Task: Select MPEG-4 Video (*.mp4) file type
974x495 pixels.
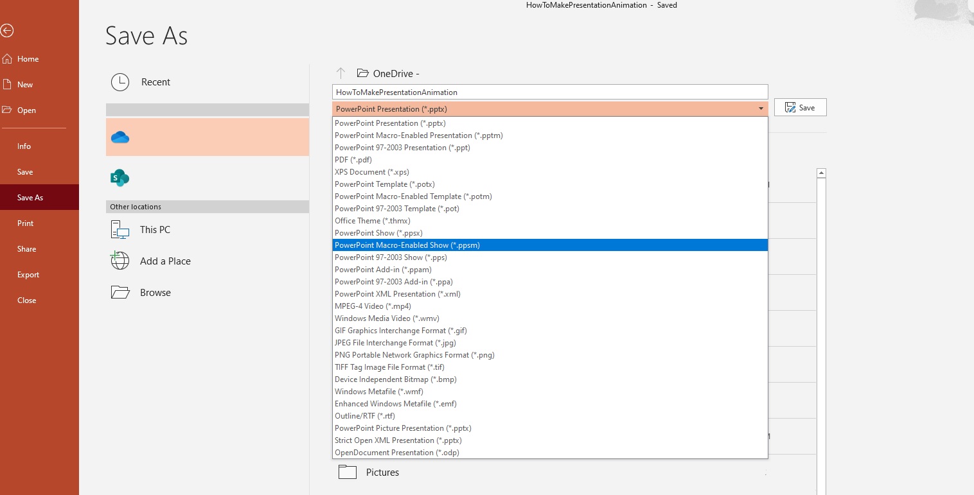Action: tap(550, 306)
